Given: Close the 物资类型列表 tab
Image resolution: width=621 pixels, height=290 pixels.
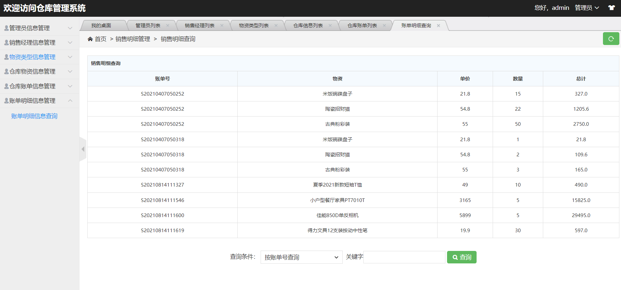Looking at the screenshot, I should 276,26.
